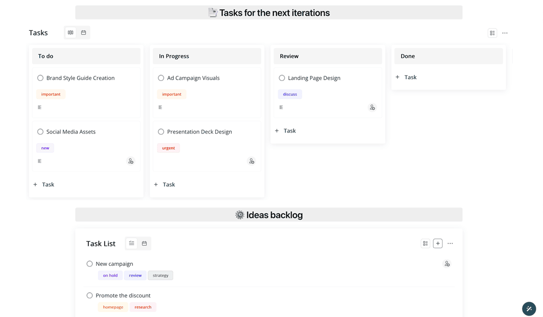Open Task List layout options icon
The height and width of the screenshot is (317, 543).
[x=425, y=244]
